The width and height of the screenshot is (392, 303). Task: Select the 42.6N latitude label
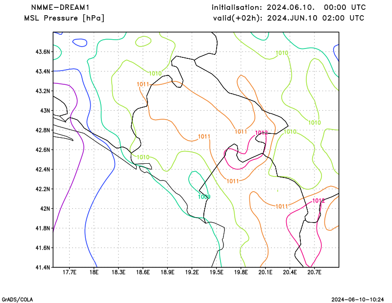point(43,150)
